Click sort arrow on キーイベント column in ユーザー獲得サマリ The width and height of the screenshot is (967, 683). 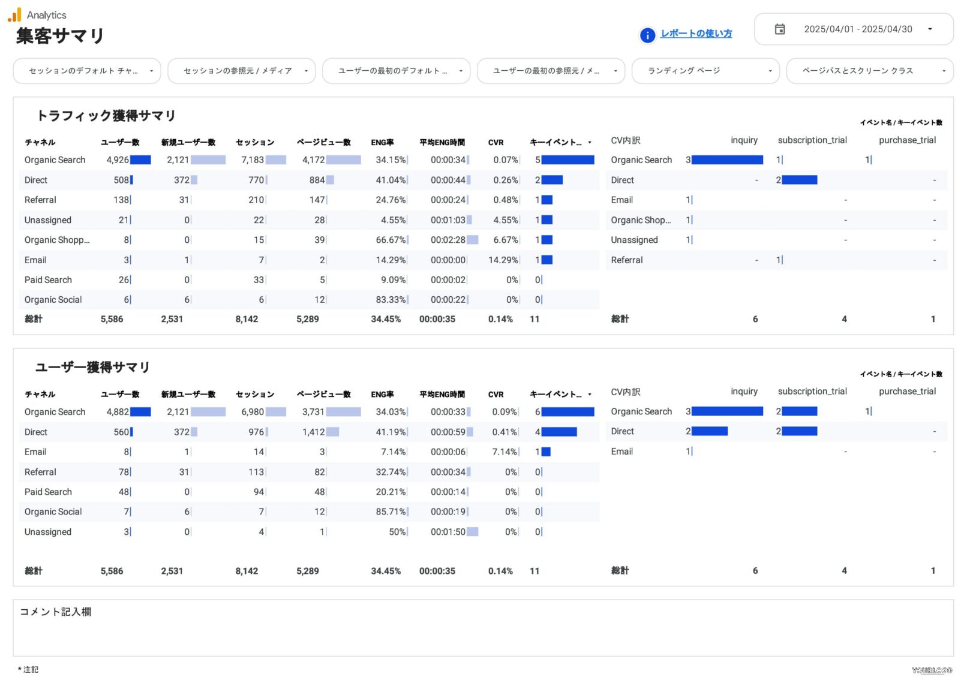pos(590,395)
